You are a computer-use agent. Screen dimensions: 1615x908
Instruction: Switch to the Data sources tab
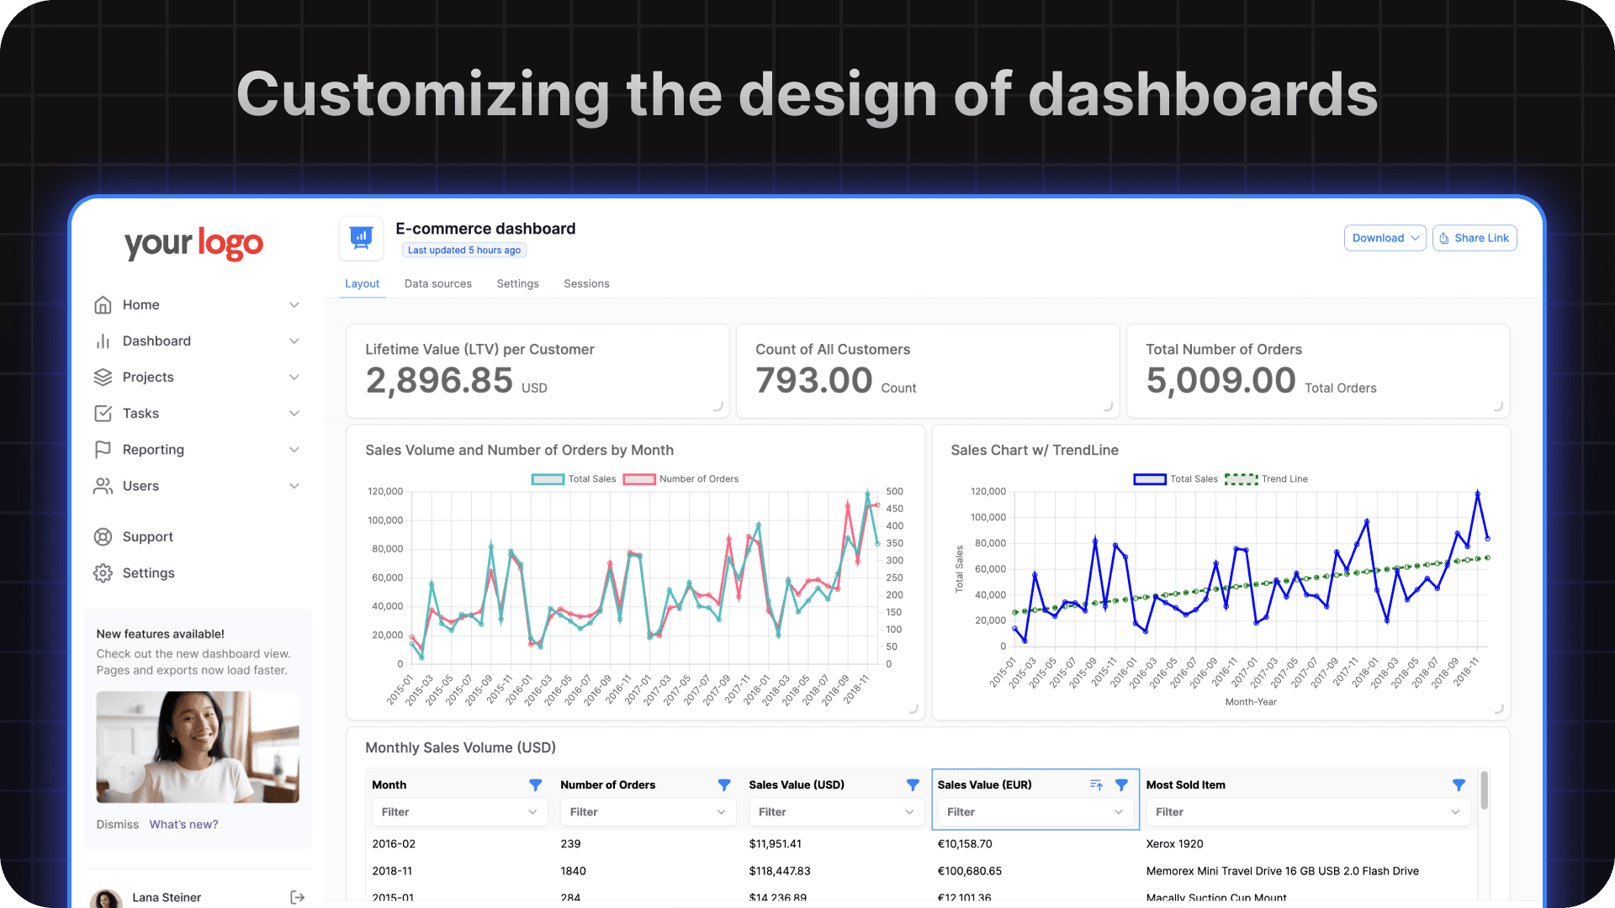(437, 283)
